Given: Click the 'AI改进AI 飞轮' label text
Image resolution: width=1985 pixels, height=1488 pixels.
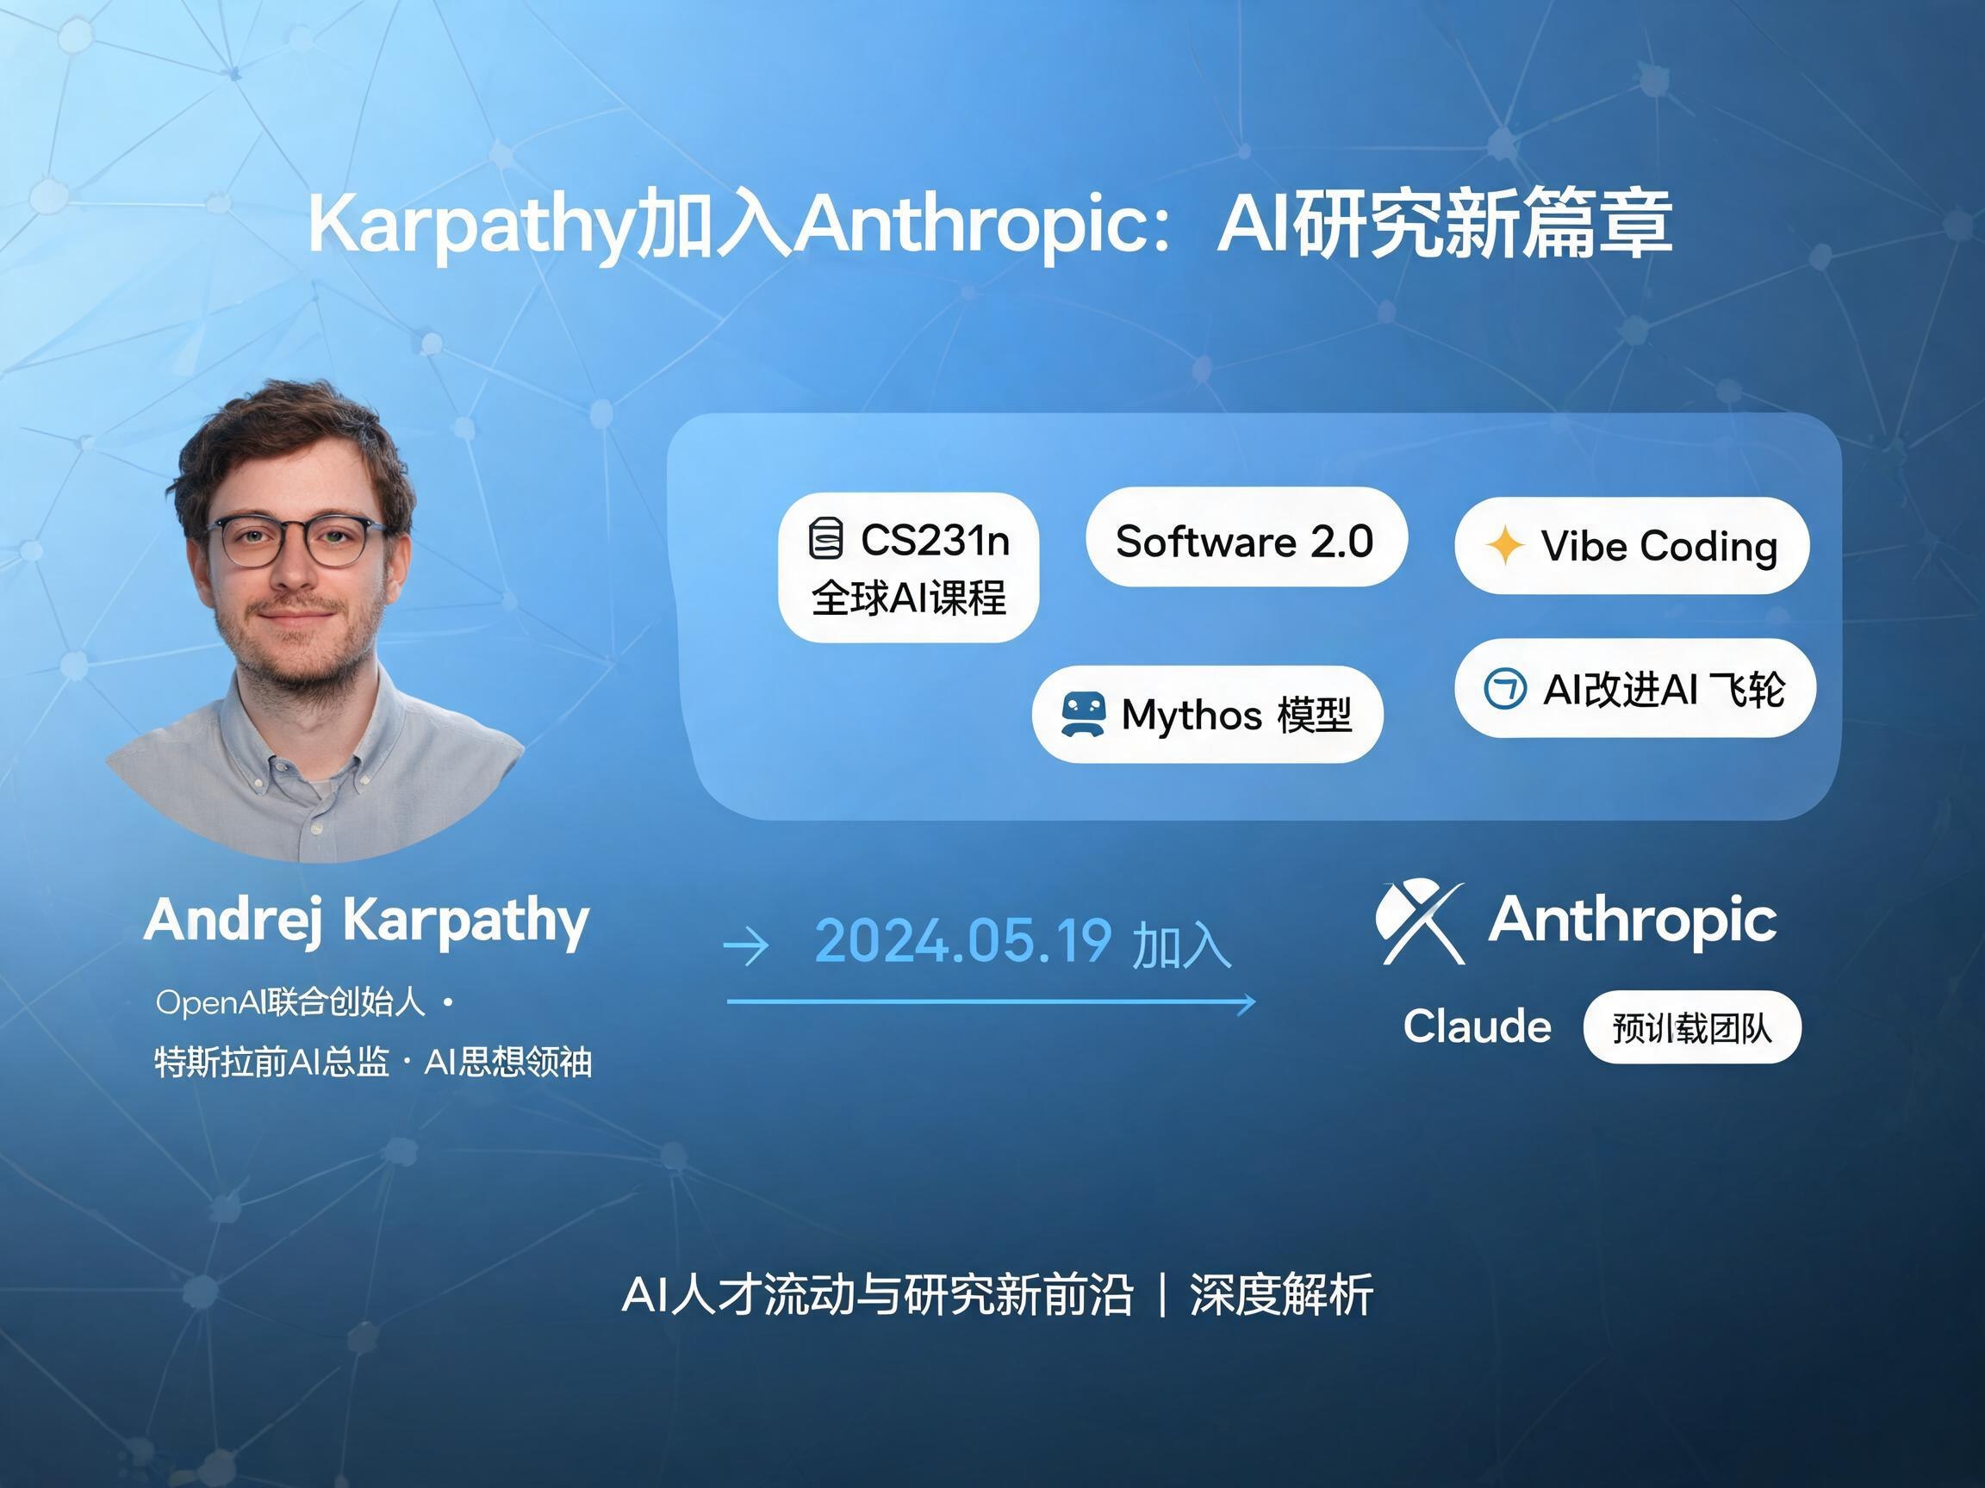Looking at the screenshot, I should (1664, 690).
